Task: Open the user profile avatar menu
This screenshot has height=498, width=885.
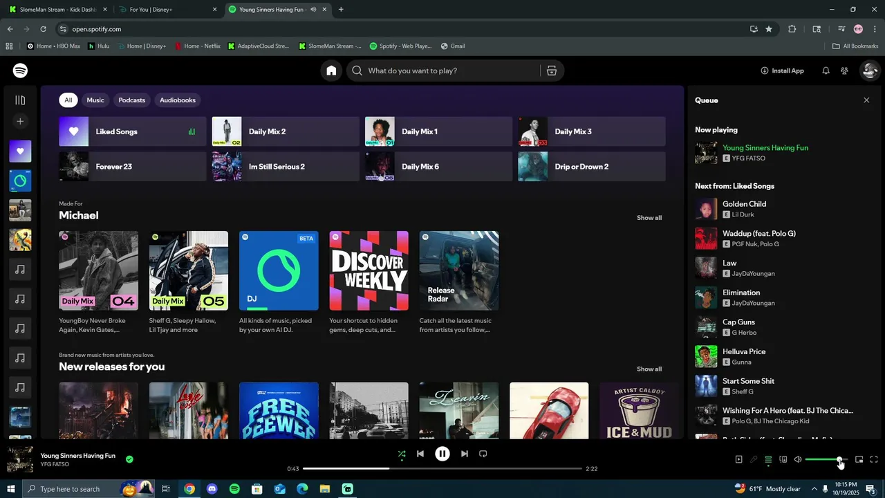Action: tap(870, 71)
